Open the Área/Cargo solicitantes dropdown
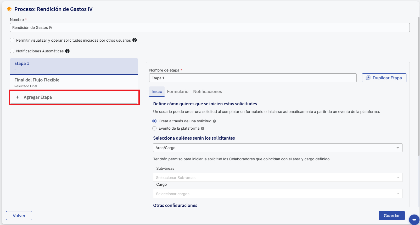Screen dimensions: 420x225 (277, 148)
